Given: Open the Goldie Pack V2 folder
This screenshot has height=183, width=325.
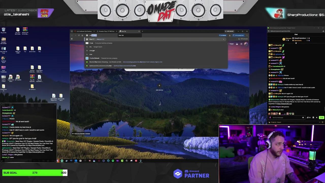Looking at the screenshot, I should (4, 88).
